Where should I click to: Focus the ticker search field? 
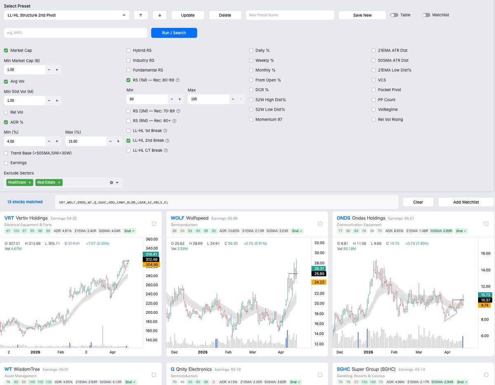75,33
